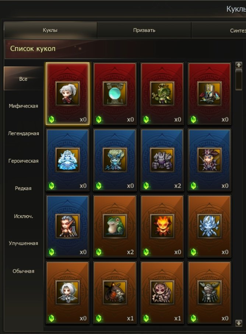Screen dimensions: 246x334
Task: Click the scrollbar down arrow
Action: coord(239,323)
